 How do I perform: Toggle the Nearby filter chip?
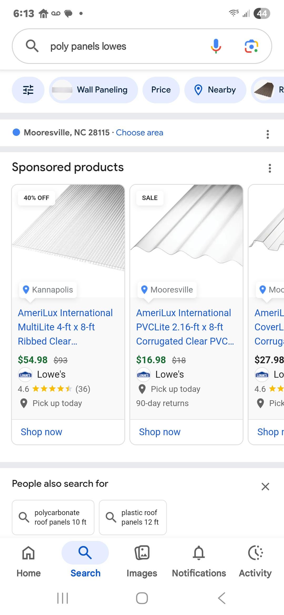coord(215,90)
